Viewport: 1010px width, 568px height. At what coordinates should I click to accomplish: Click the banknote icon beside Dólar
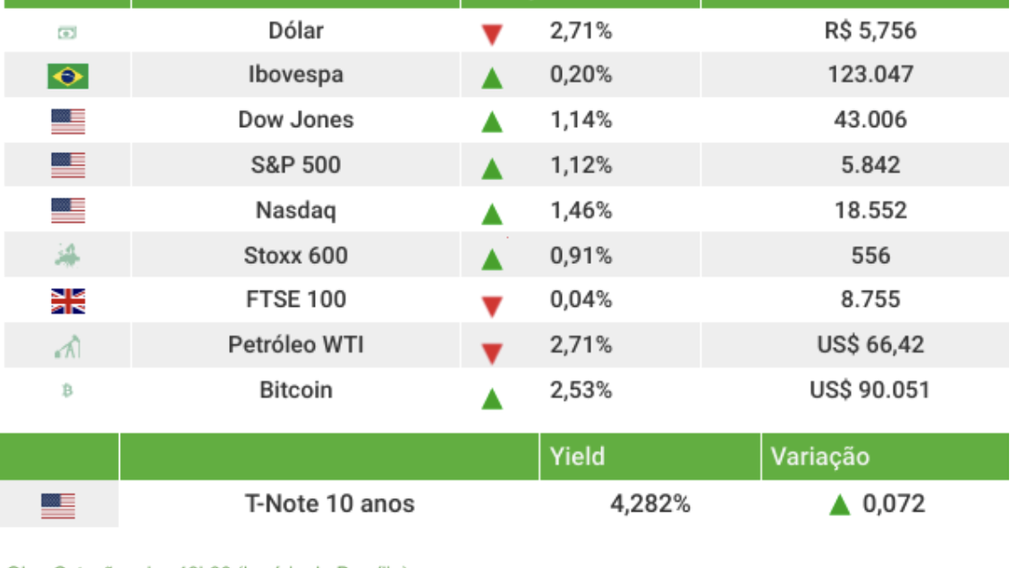pos(67,32)
